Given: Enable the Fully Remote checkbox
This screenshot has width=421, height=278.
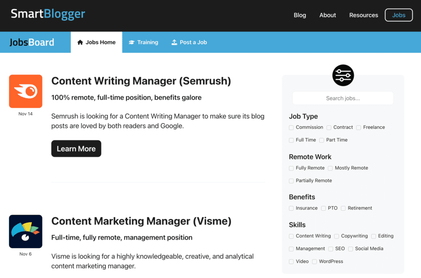Looking at the screenshot, I should pyautogui.click(x=291, y=168).
